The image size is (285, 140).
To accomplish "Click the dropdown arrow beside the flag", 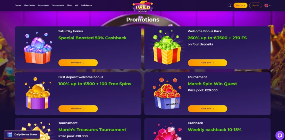I will click(x=270, y=6).
